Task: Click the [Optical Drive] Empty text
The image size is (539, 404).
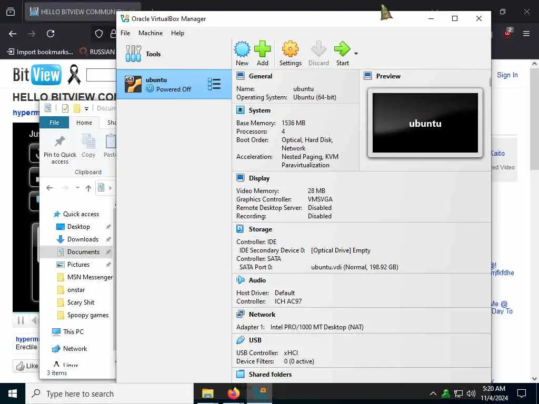Action: pyautogui.click(x=341, y=250)
